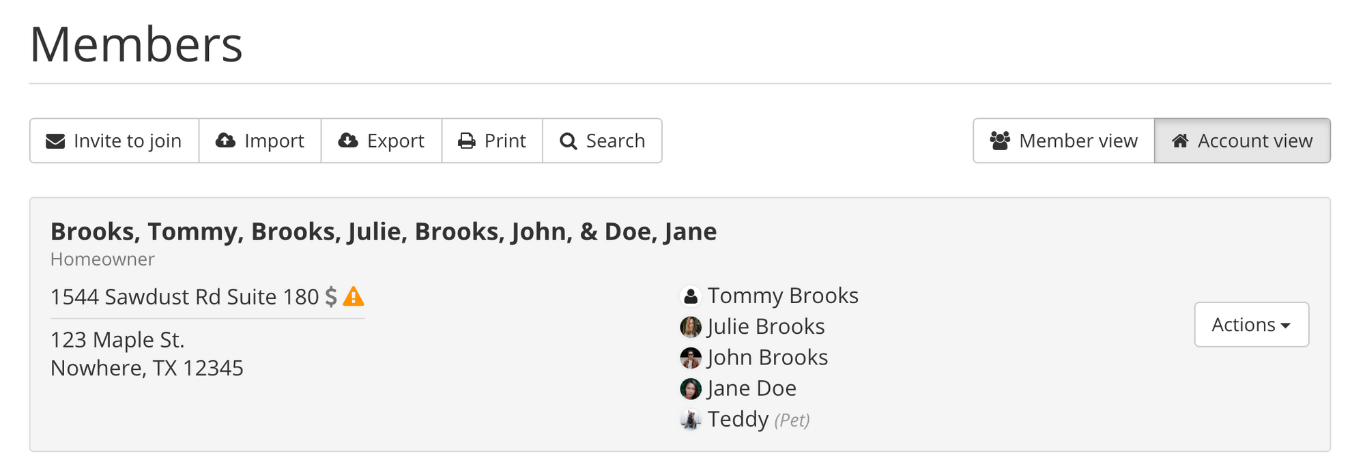1365x458 pixels.
Task: Click the cloud download Export icon
Action: click(x=348, y=141)
